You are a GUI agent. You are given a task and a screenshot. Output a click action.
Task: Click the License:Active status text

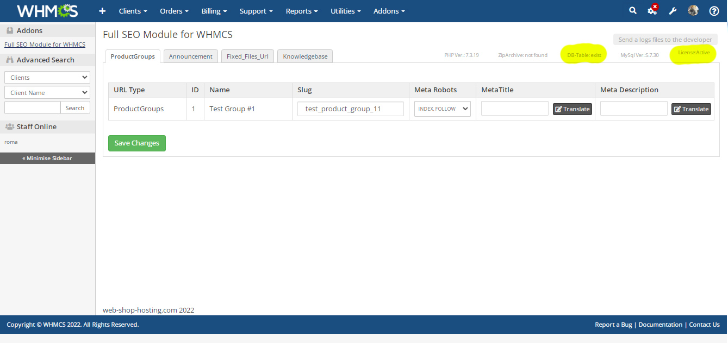pyautogui.click(x=694, y=53)
